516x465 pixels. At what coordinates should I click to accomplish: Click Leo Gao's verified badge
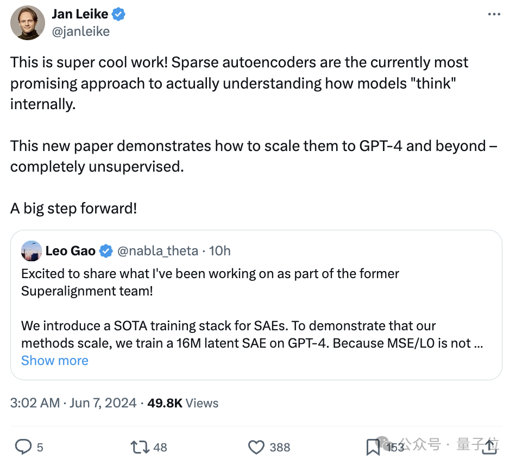[x=106, y=251]
